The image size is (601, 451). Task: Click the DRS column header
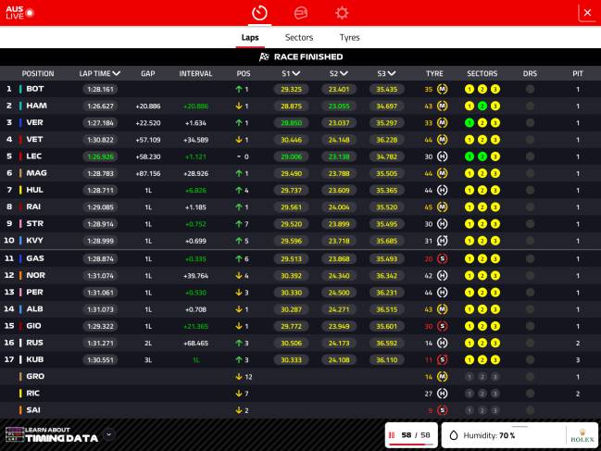pyautogui.click(x=530, y=73)
